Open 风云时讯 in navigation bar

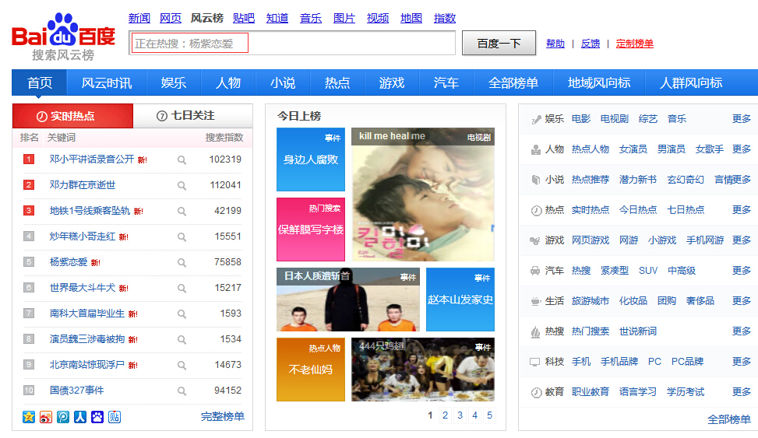pos(107,83)
